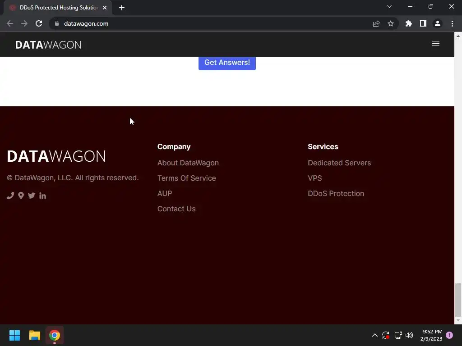Click the Services footer heading
The height and width of the screenshot is (346, 462).
click(323, 146)
